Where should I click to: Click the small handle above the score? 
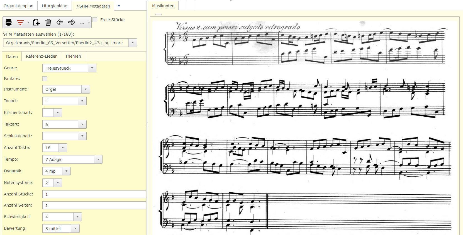click(x=159, y=14)
